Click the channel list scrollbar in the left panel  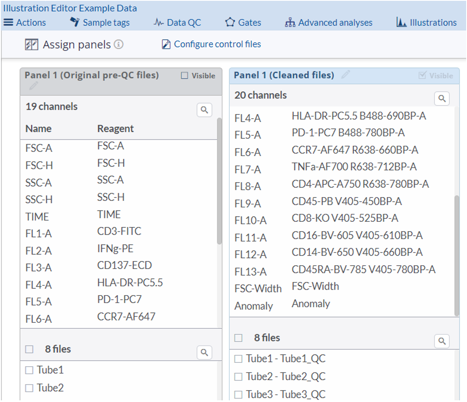[220, 181]
